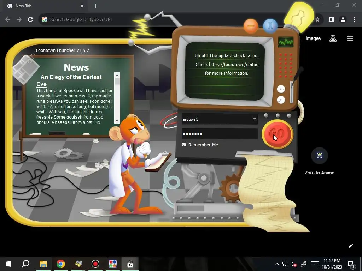Viewport: 362px width, 271px height.
Task: Click the update check failed message on the TV
Action: (x=227, y=64)
